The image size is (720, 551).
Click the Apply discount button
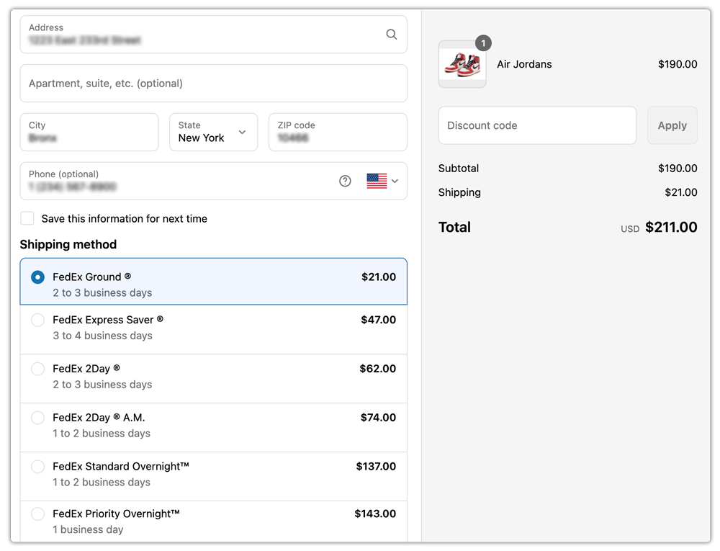pyautogui.click(x=672, y=125)
